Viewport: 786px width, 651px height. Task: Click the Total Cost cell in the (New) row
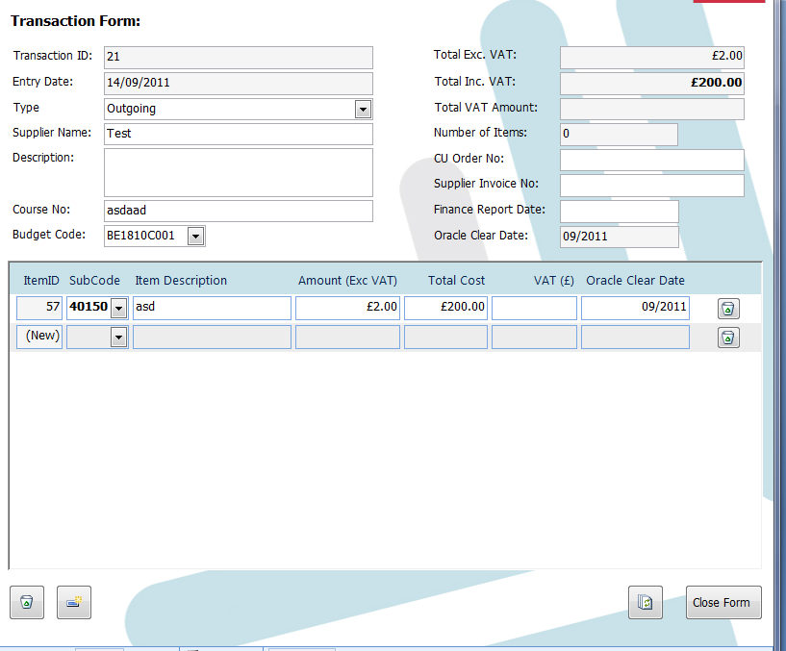pyautogui.click(x=445, y=337)
